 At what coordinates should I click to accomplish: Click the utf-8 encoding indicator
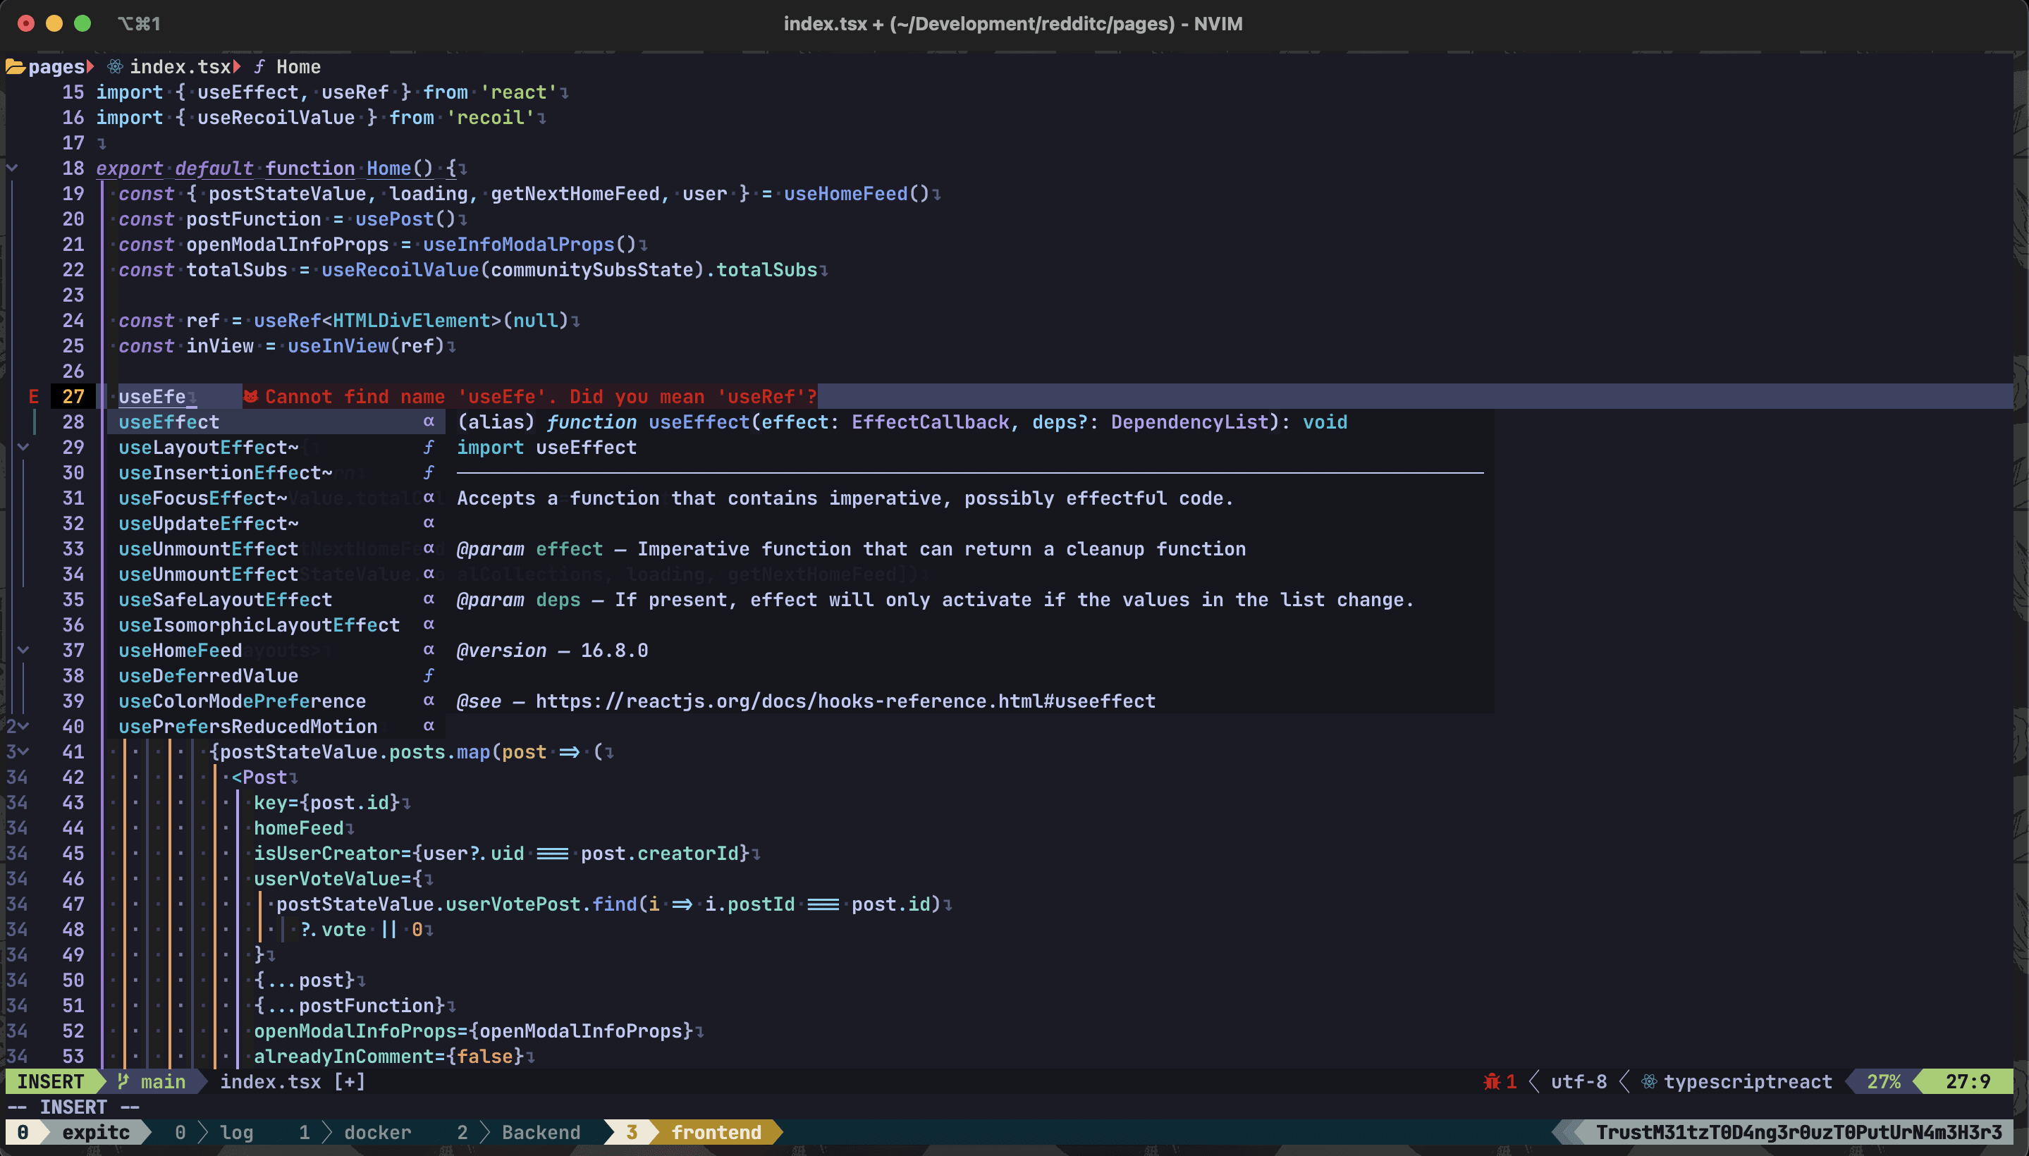click(1579, 1081)
